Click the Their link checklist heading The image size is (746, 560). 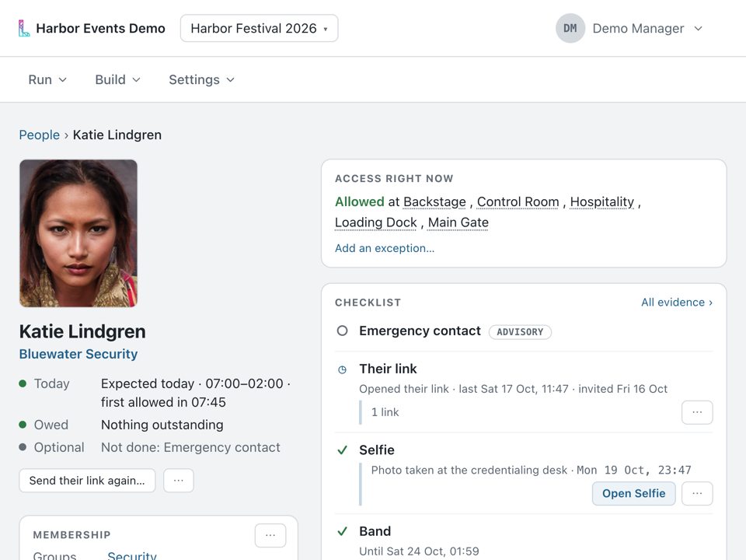pyautogui.click(x=388, y=369)
